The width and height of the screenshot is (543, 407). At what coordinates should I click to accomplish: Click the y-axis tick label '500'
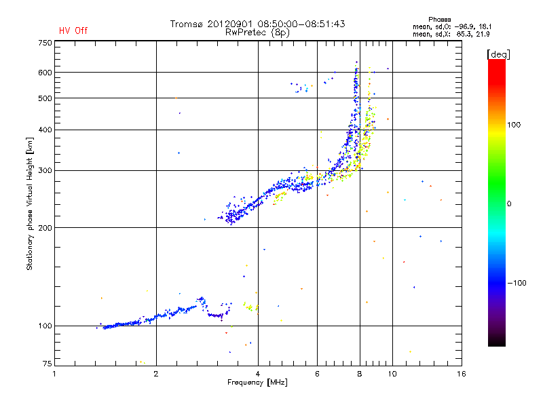[x=45, y=98]
